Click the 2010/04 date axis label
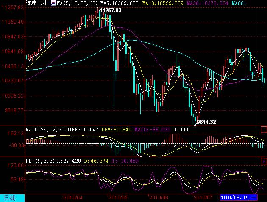The width and height of the screenshot is (267, 202). click(73, 198)
